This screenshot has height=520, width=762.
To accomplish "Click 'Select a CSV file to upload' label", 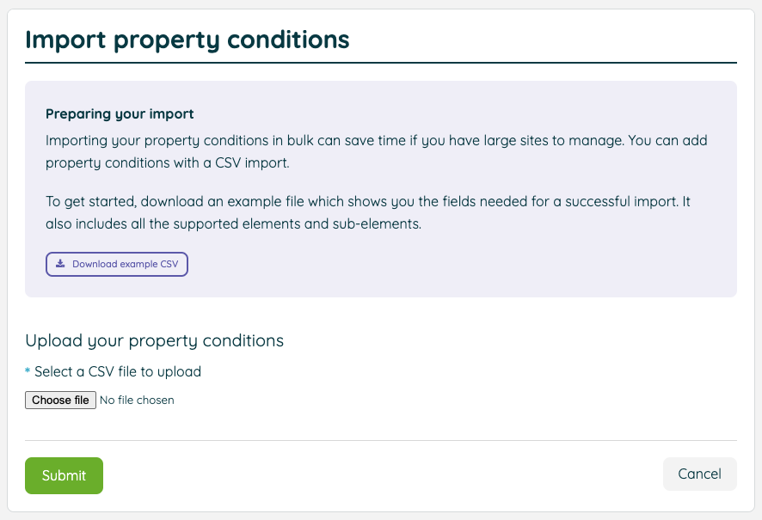I will 118,371.
